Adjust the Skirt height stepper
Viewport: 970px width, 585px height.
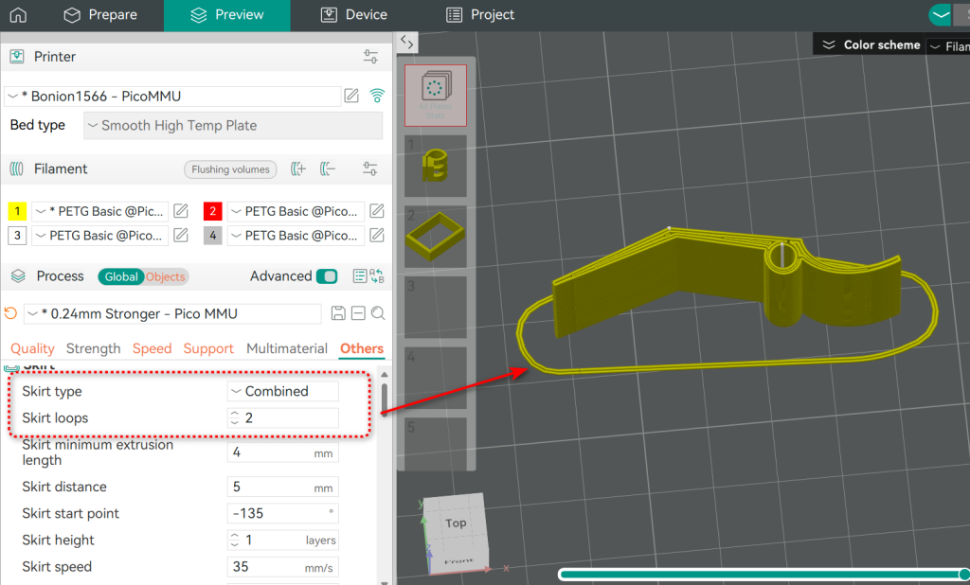click(235, 540)
